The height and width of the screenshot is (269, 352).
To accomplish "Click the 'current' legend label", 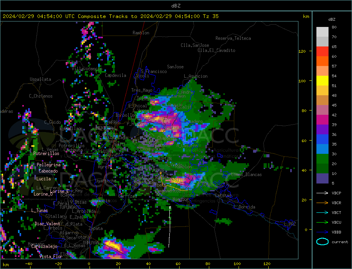I will 339,242.
